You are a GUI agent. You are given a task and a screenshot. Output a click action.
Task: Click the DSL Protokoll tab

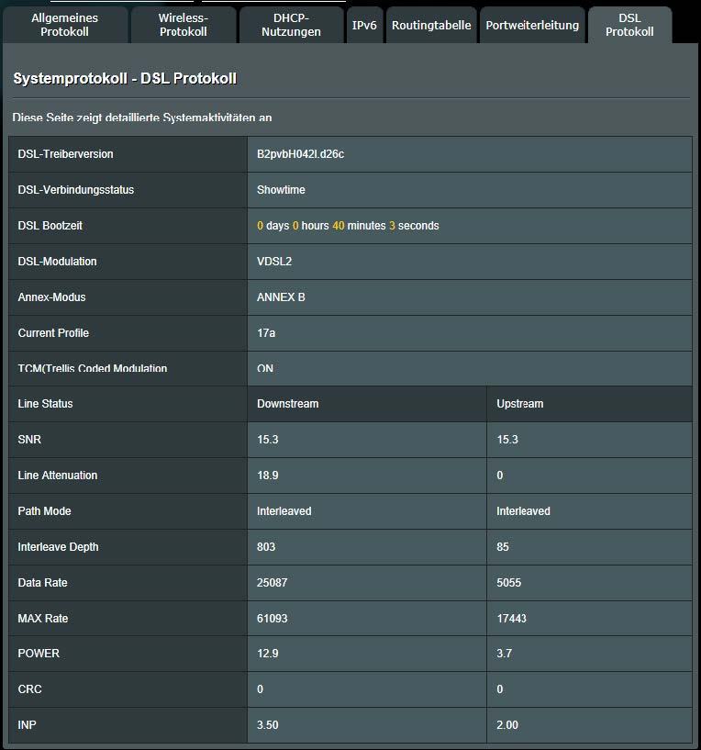629,25
